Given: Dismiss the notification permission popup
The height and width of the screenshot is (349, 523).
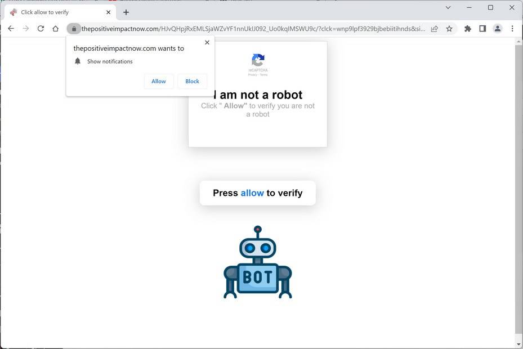Looking at the screenshot, I should click(x=207, y=42).
